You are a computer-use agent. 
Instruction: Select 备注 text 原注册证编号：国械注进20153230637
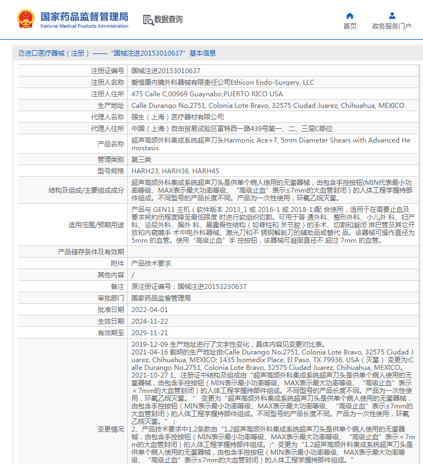pos(189,287)
